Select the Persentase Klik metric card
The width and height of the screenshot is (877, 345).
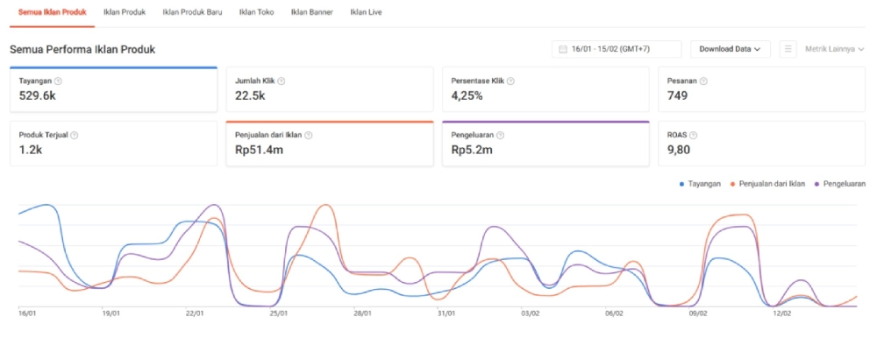coord(545,89)
